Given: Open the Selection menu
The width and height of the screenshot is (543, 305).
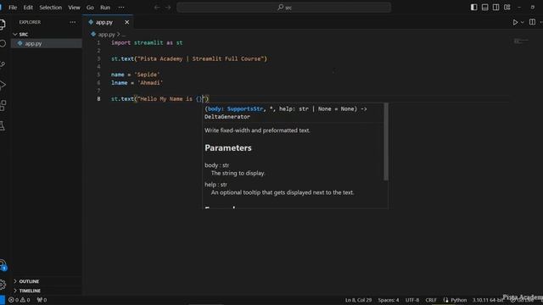Looking at the screenshot, I should tap(50, 8).
